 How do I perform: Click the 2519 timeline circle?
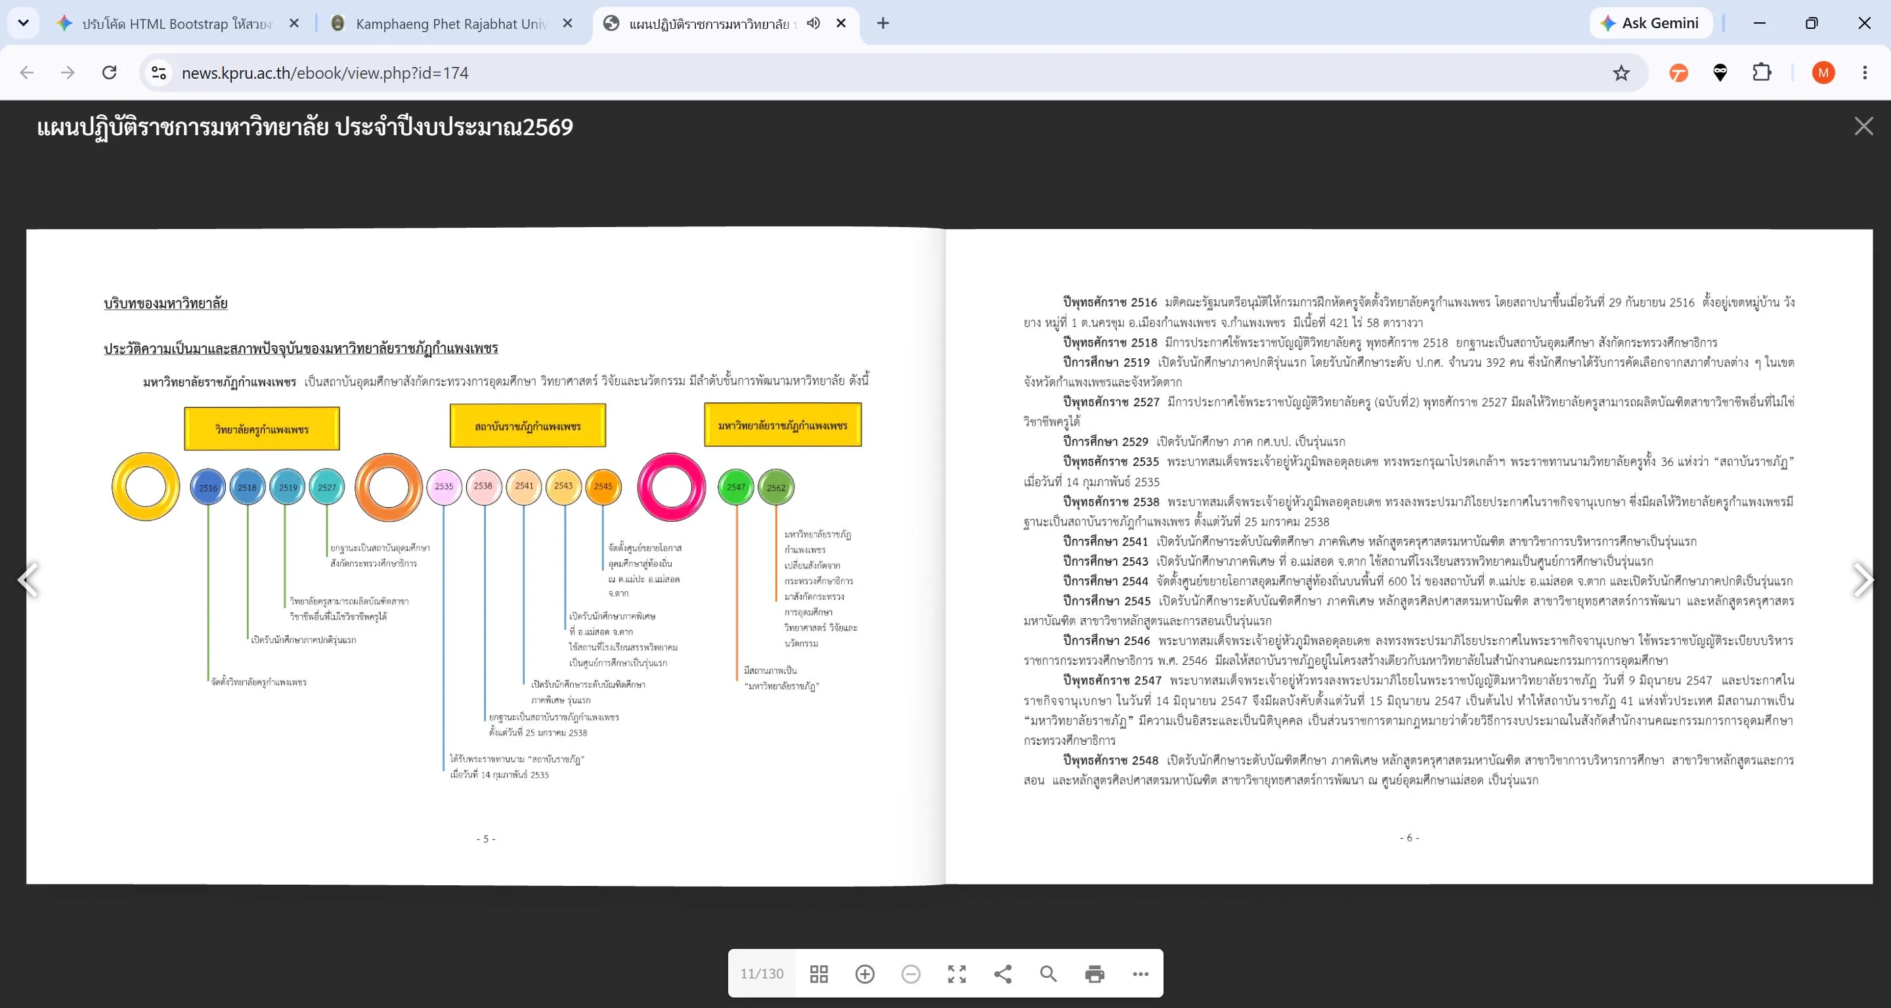tap(287, 487)
